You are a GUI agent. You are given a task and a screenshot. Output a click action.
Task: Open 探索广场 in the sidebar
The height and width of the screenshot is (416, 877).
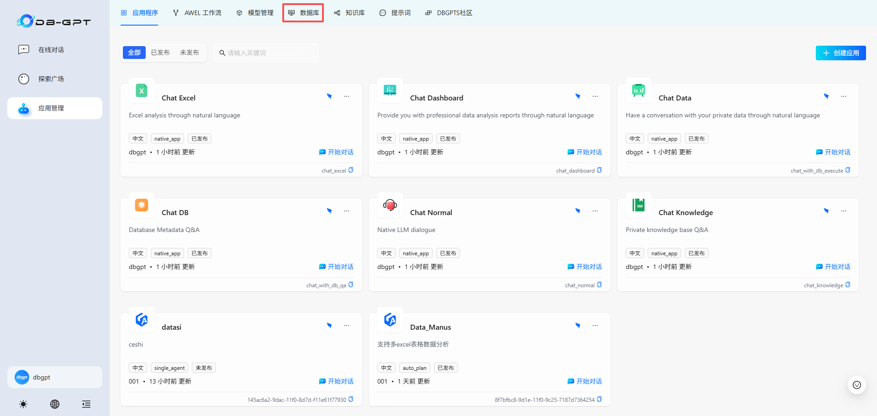point(51,79)
